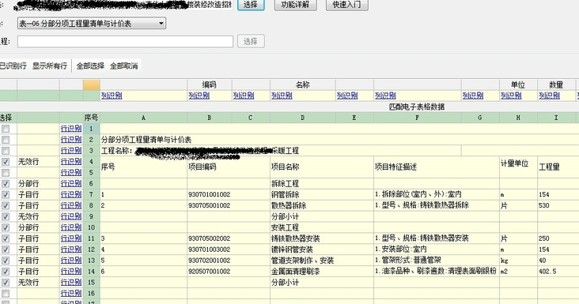Click the 列识别 link under 编码 column
579x304 pixels.
[199, 96]
